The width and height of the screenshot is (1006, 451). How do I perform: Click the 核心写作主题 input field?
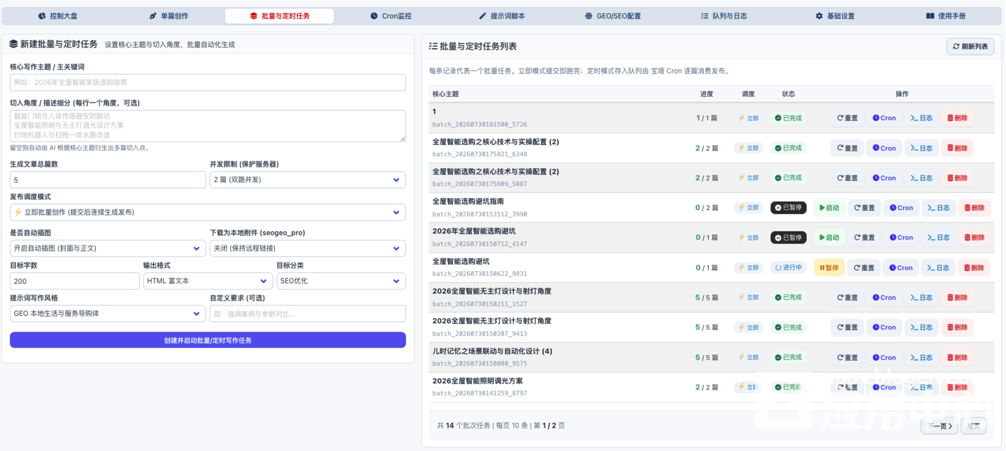pos(208,82)
